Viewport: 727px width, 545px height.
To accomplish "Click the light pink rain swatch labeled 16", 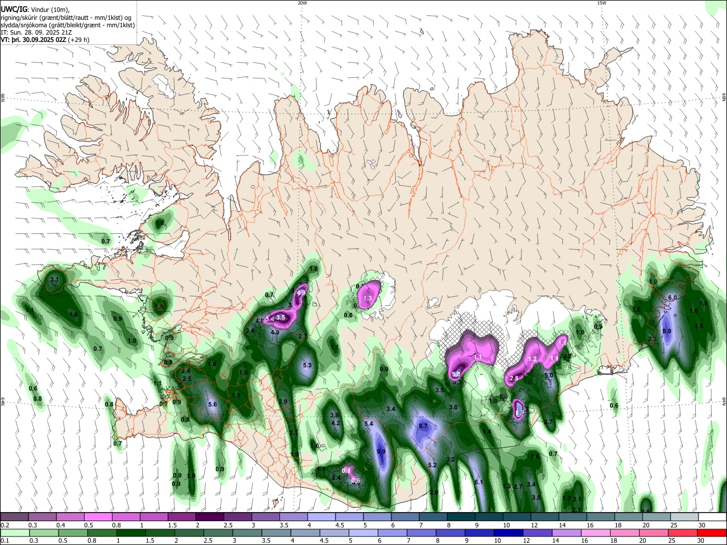I will 595,533.
